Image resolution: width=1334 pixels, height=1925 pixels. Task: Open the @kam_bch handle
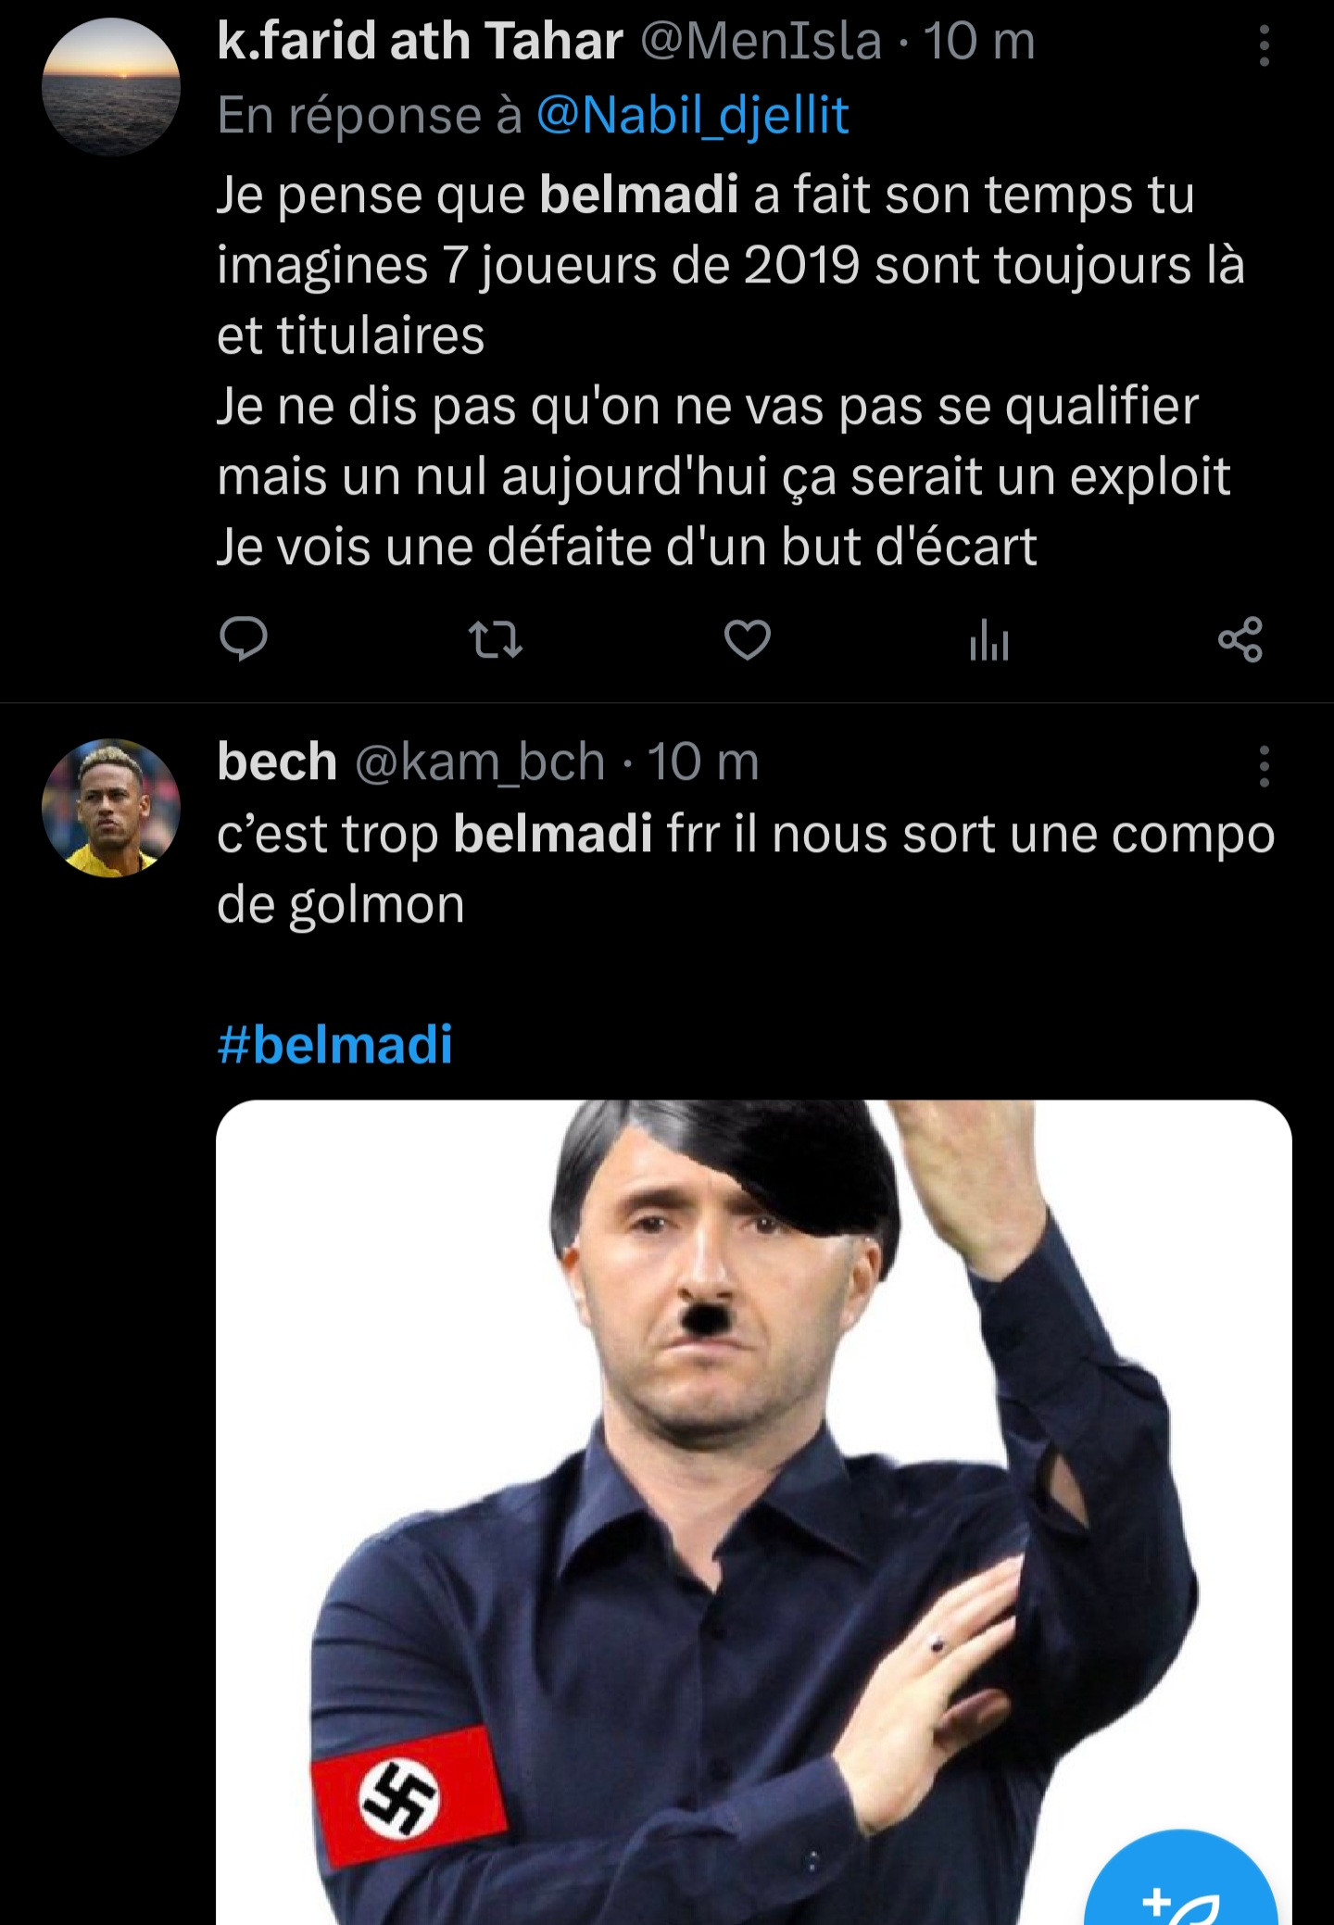480,762
